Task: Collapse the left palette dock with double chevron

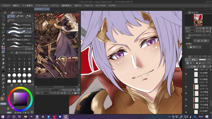Action: (1, 9)
